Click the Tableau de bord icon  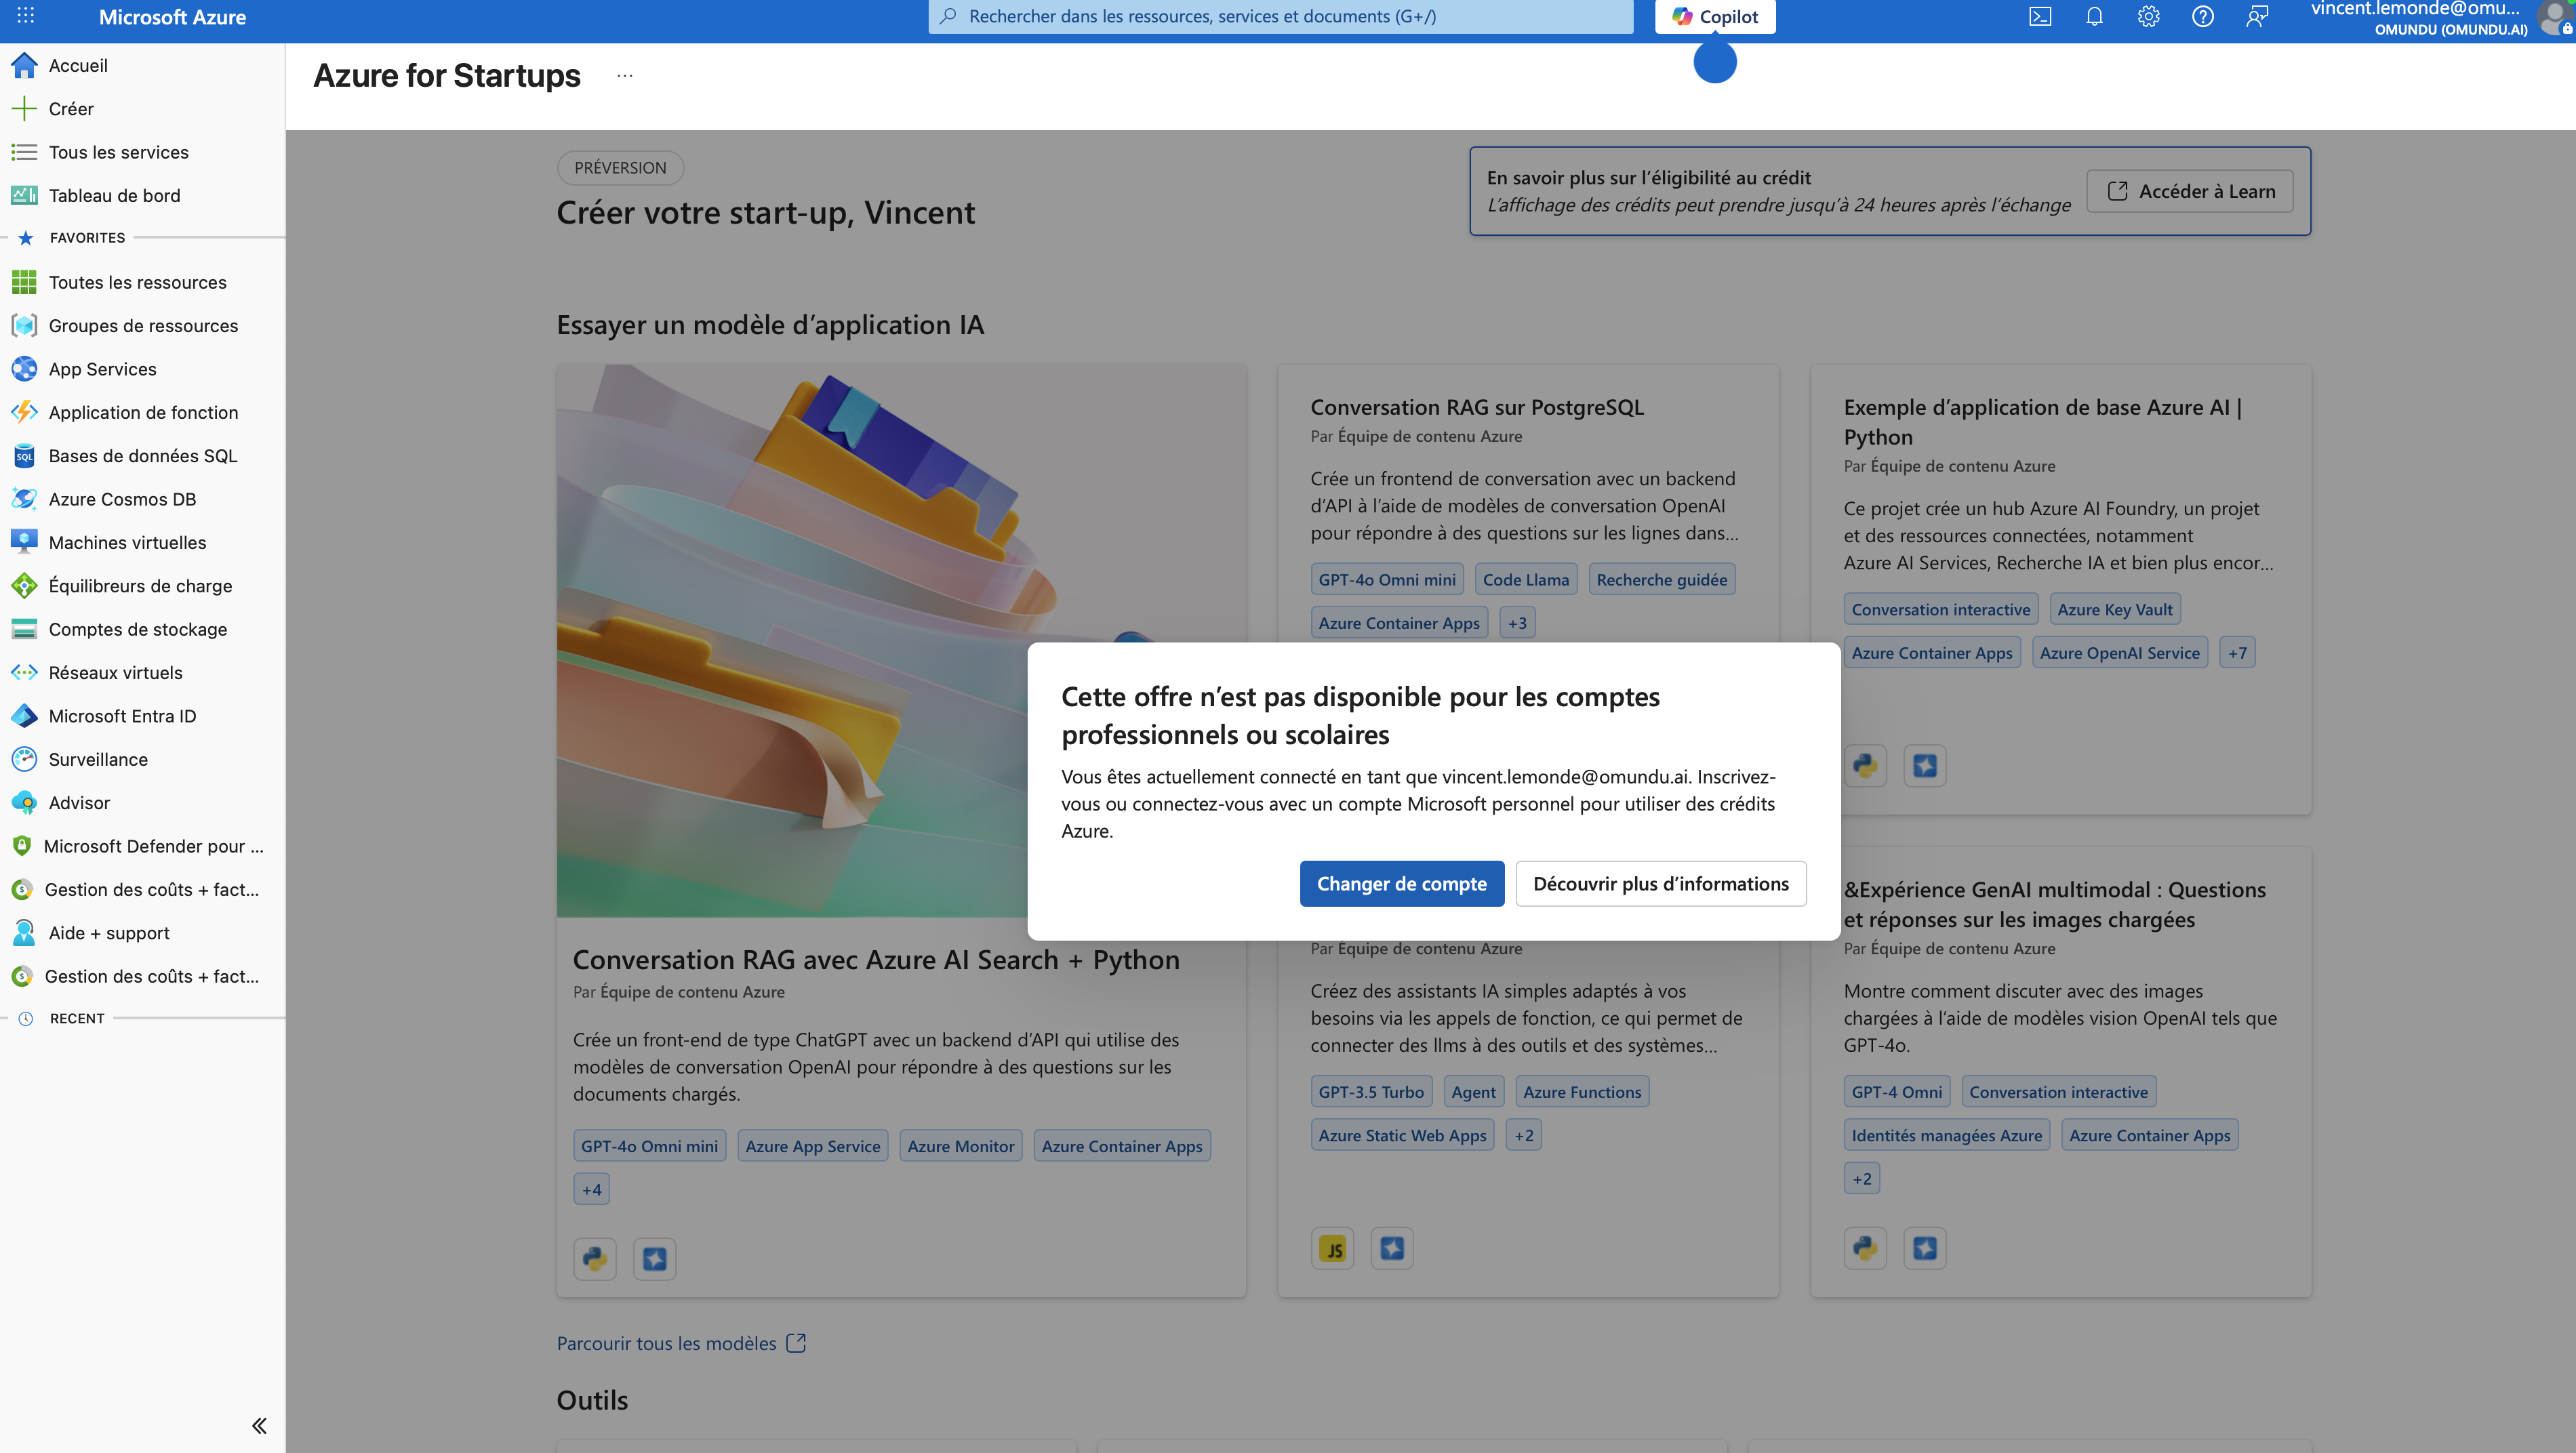click(x=24, y=195)
